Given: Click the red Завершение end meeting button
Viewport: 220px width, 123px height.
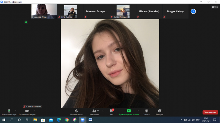Looking at the screenshot, I should click(210, 112).
